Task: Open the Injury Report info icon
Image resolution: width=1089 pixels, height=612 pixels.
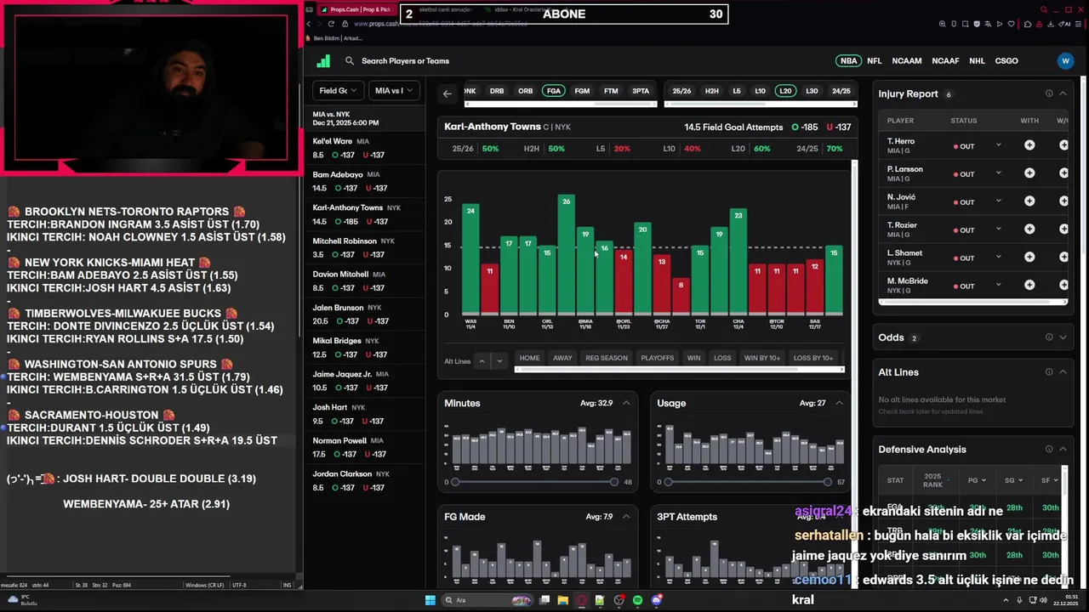Action: (x=1049, y=93)
